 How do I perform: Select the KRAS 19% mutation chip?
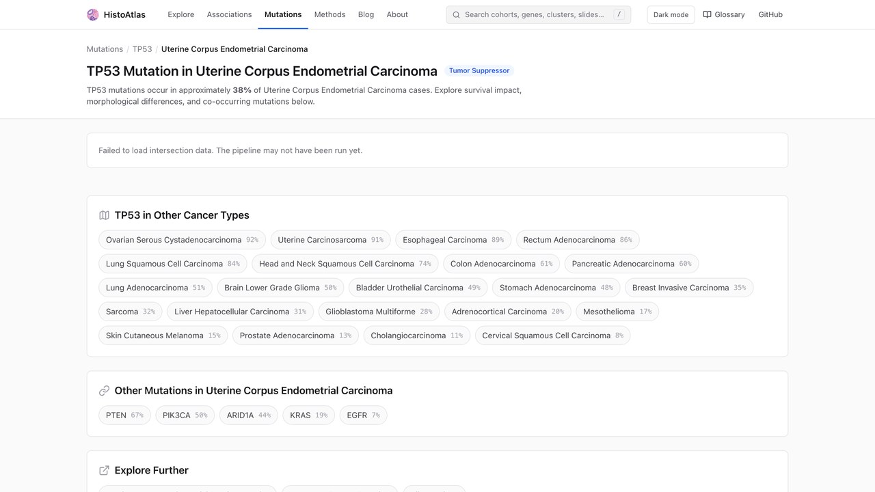click(x=309, y=415)
